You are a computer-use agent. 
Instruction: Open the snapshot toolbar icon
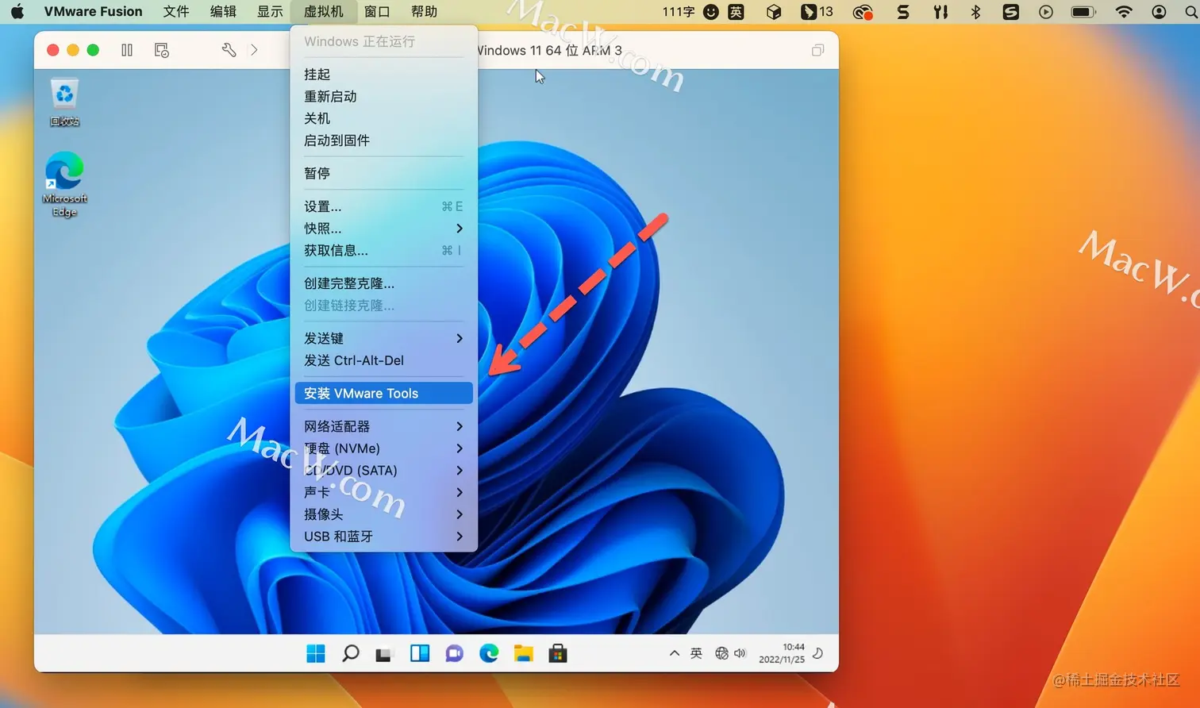tap(162, 50)
